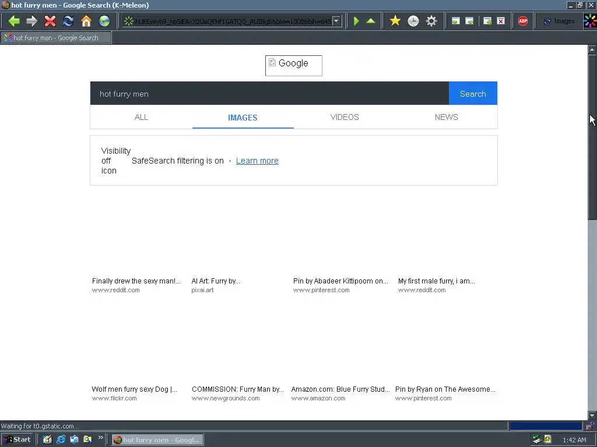Go forward with the gray forward arrow

point(32,21)
